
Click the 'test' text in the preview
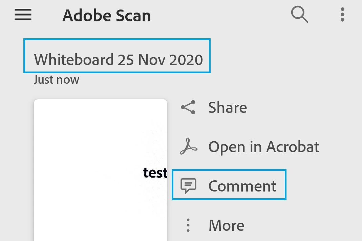pos(155,173)
